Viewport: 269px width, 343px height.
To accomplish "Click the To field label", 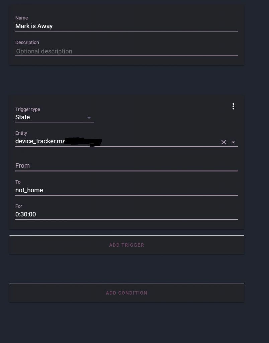I will 18,182.
